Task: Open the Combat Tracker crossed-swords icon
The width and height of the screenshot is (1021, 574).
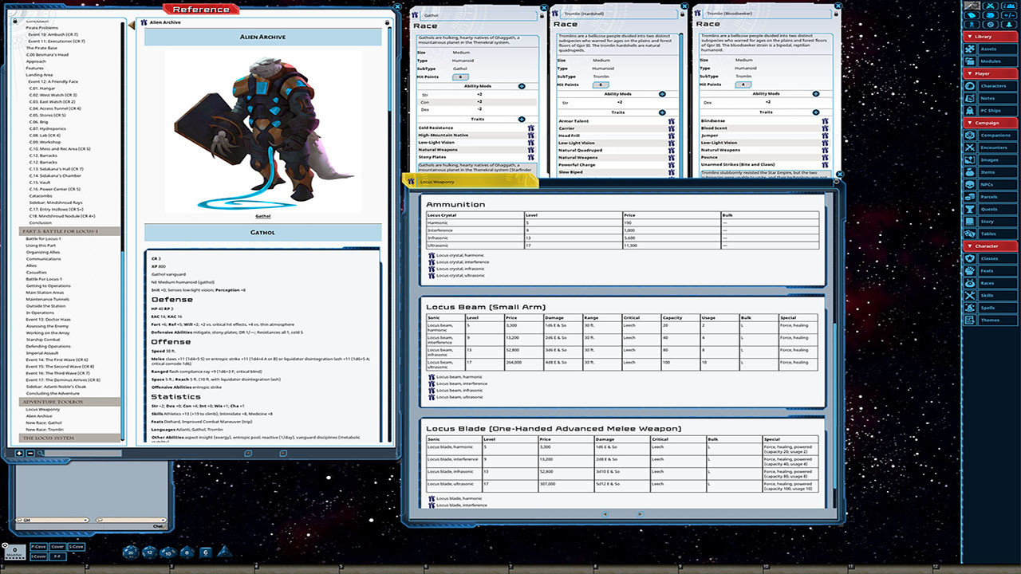Action: 991,6
